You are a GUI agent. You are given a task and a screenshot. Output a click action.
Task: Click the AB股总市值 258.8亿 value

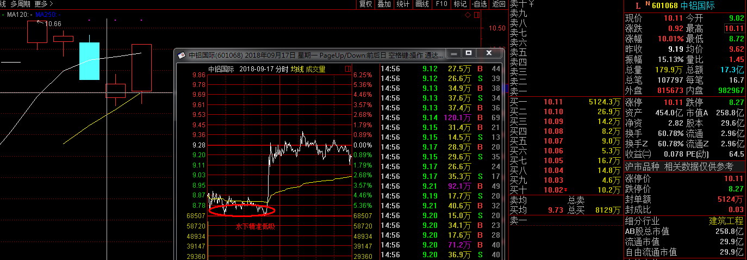pyautogui.click(x=729, y=231)
